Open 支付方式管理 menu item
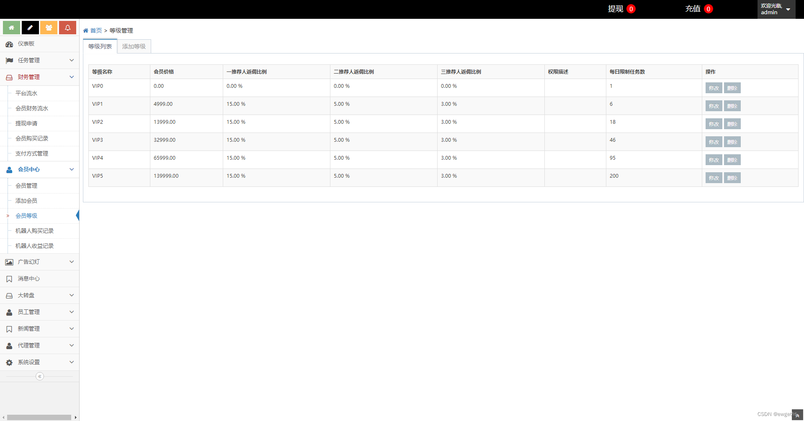Image resolution: width=804 pixels, height=421 pixels. click(32, 153)
